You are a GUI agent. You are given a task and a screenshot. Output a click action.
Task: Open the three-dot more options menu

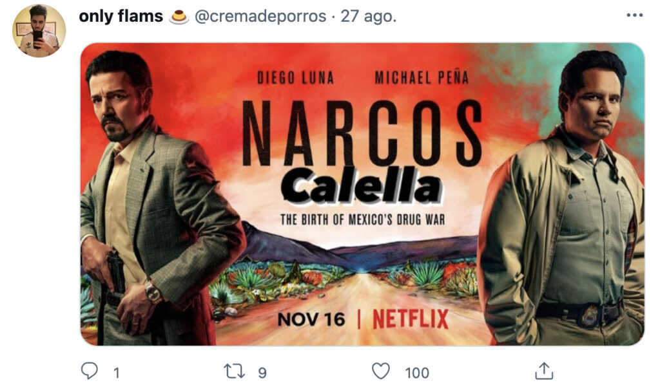pos(634,15)
